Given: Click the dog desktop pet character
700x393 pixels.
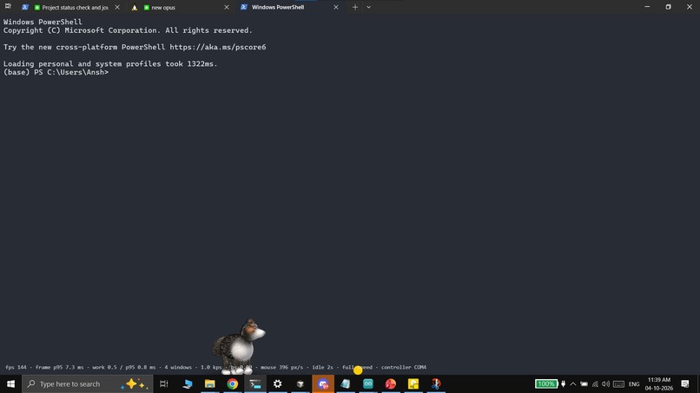Looking at the screenshot, I should pyautogui.click(x=239, y=347).
